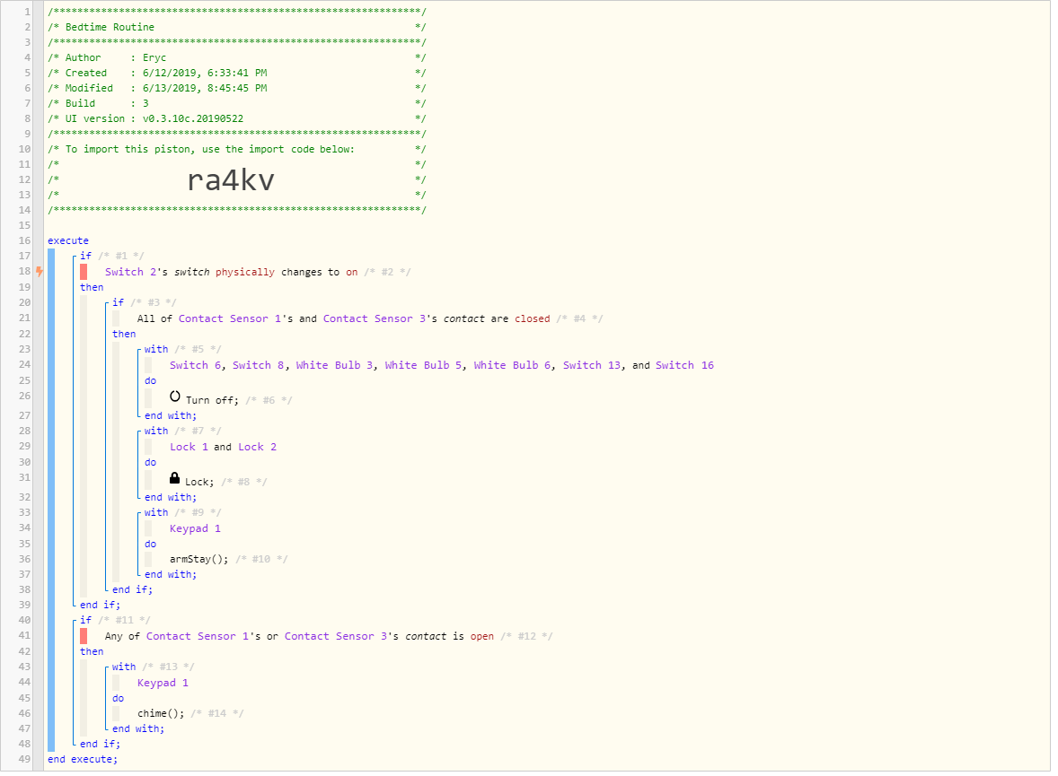
Task: Select device Switch 6 in the with block
Action: [195, 365]
